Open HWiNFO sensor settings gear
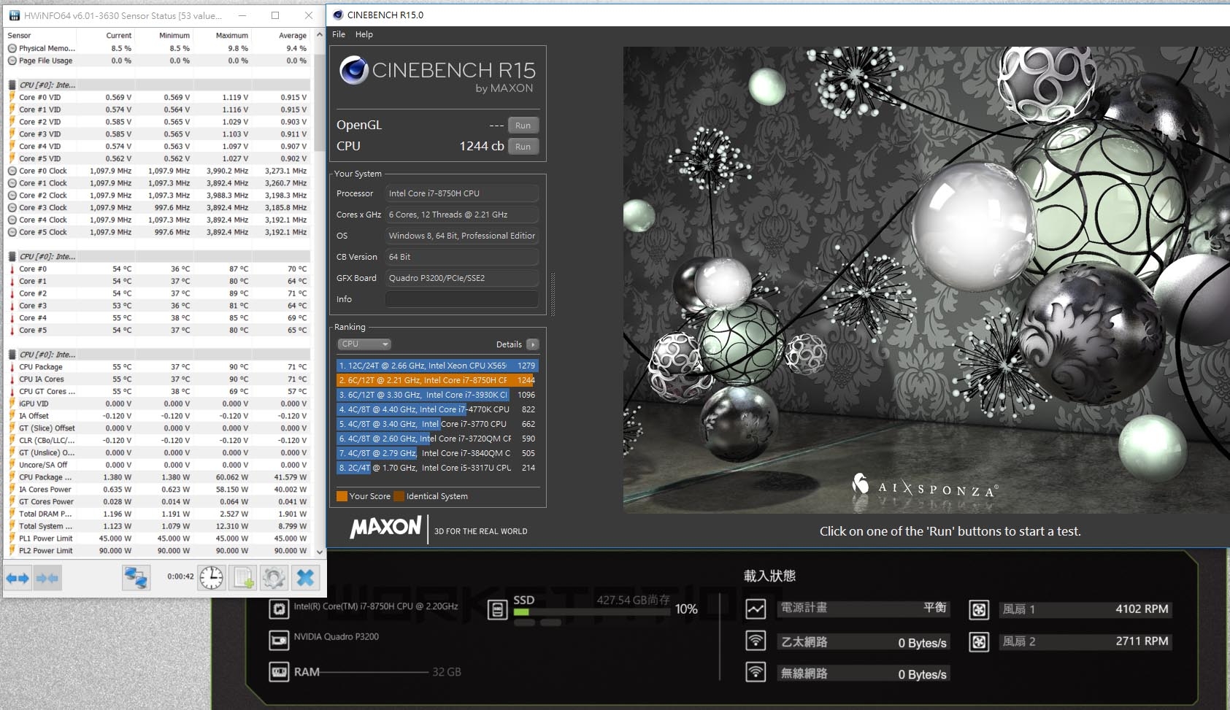1230x710 pixels. pos(274,578)
